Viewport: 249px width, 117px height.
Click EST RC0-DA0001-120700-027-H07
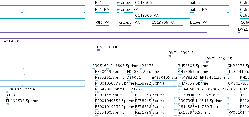tap(207, 89)
